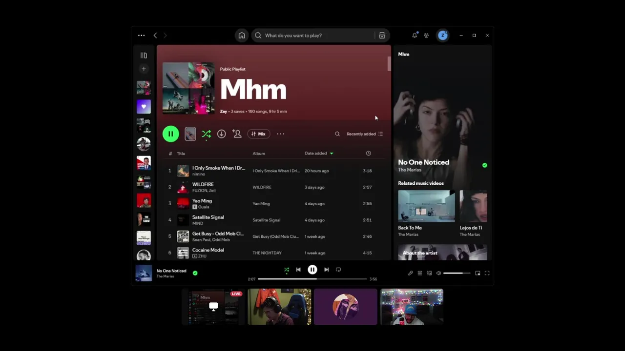Go back with the left arrow
Screen dimensions: 625x351
coord(155,36)
